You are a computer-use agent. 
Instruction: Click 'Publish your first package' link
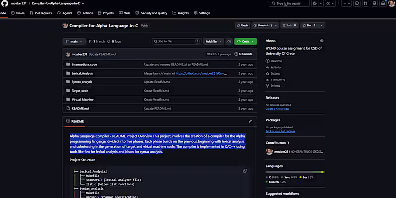click(x=280, y=131)
